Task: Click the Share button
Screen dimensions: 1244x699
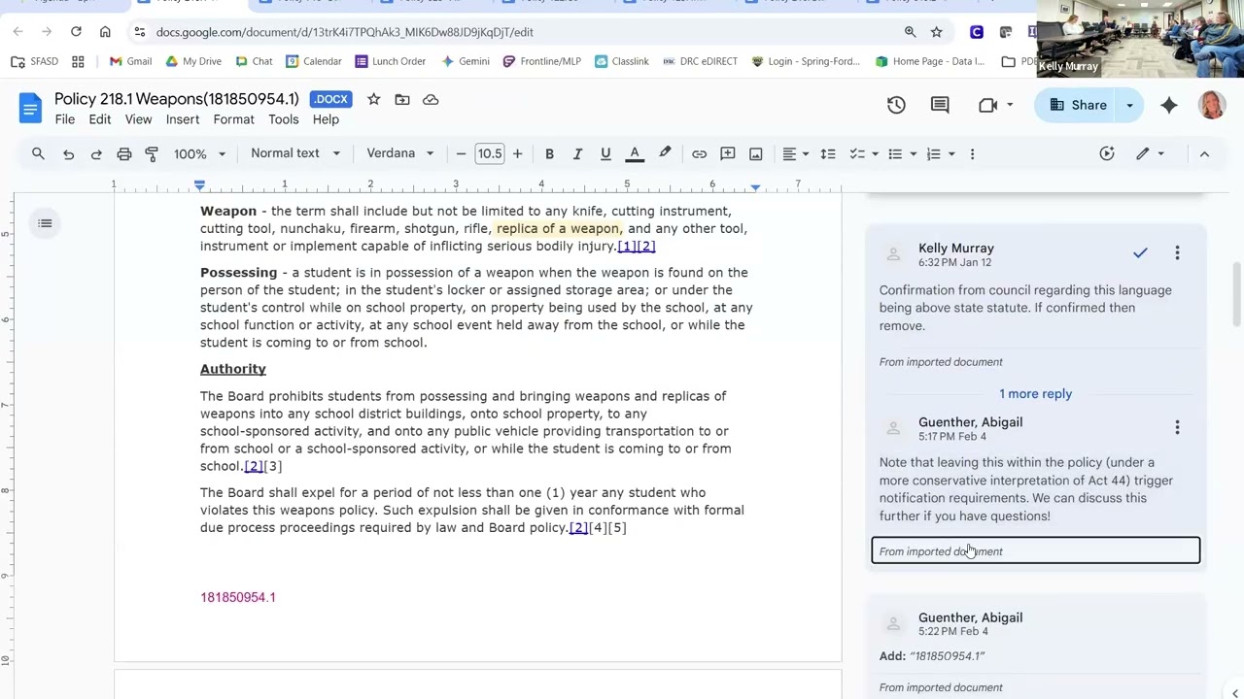Action: 1077,105
